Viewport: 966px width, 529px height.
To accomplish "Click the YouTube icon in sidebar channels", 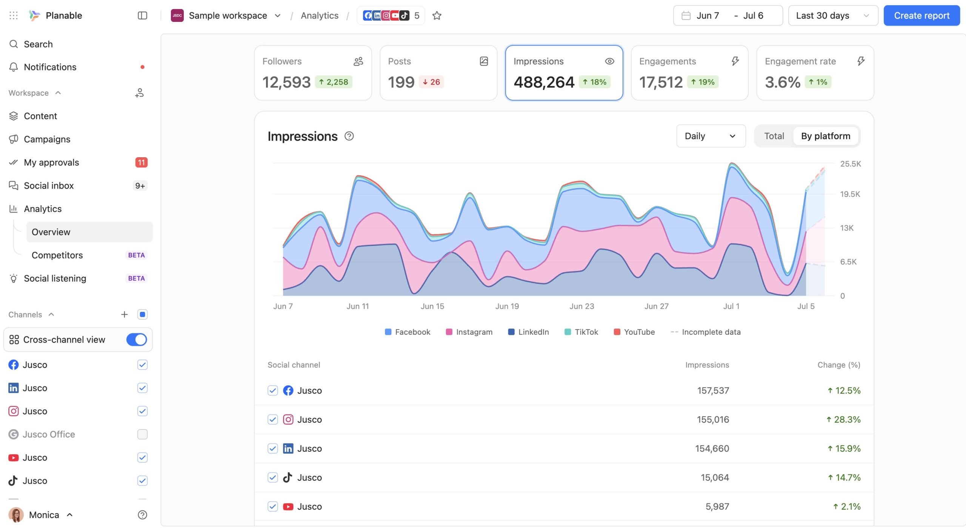I will point(14,457).
